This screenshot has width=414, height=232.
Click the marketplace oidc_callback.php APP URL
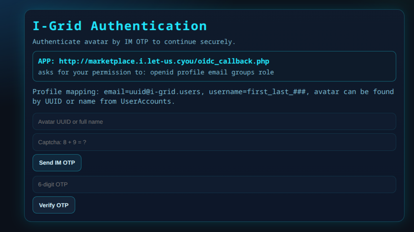164,61
